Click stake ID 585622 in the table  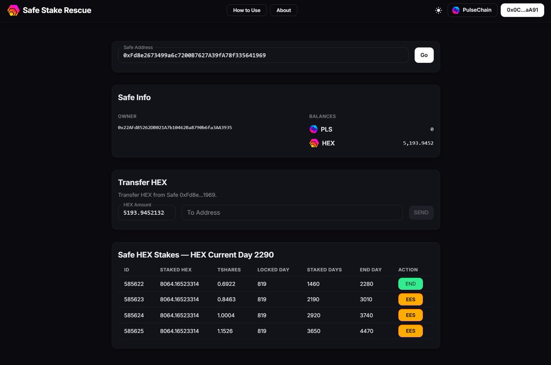pyautogui.click(x=134, y=284)
